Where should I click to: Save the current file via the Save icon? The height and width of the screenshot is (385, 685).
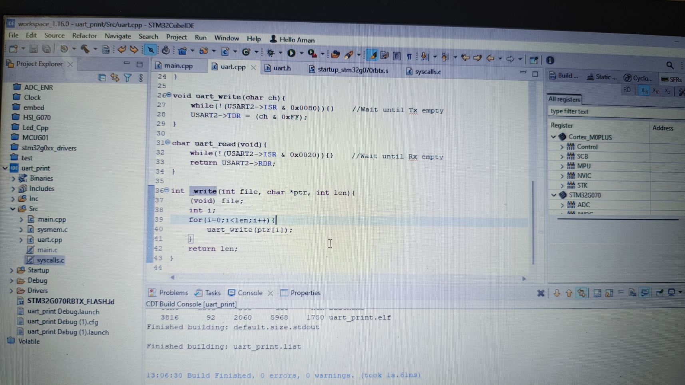[34, 49]
